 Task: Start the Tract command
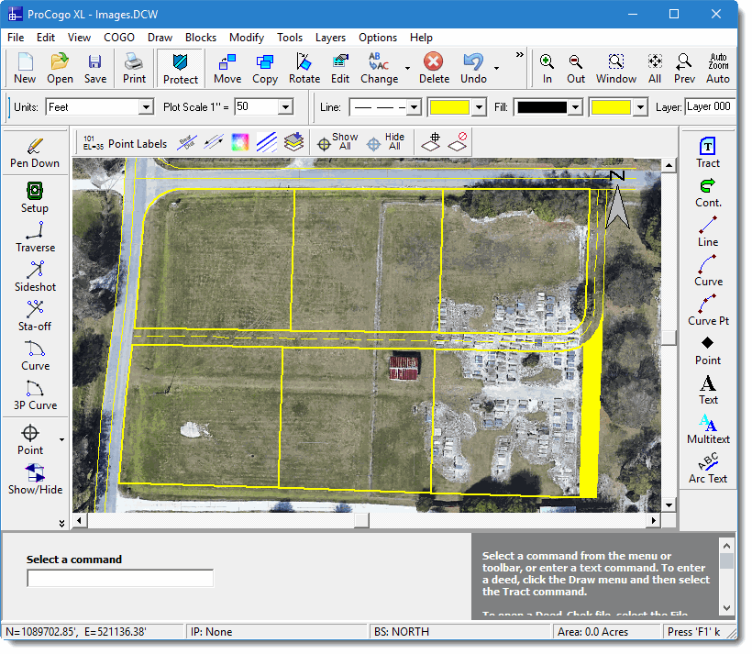point(708,152)
